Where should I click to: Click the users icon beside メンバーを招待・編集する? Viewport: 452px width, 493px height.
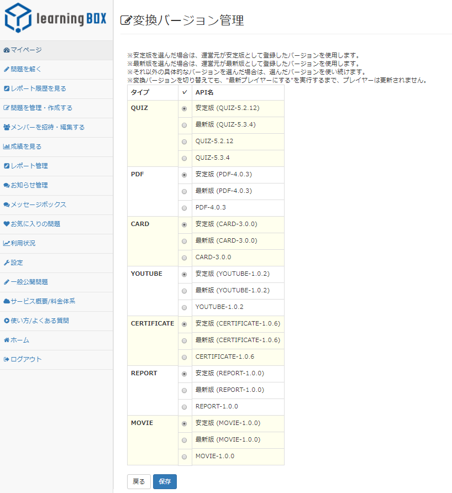click(x=7, y=128)
